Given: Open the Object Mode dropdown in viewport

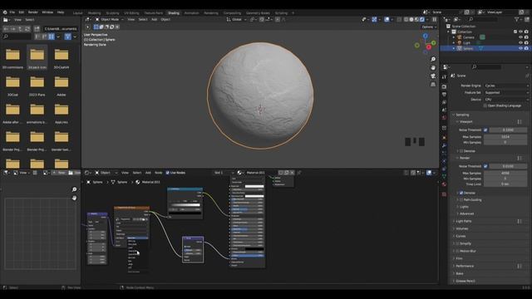Looking at the screenshot, I should [109, 20].
